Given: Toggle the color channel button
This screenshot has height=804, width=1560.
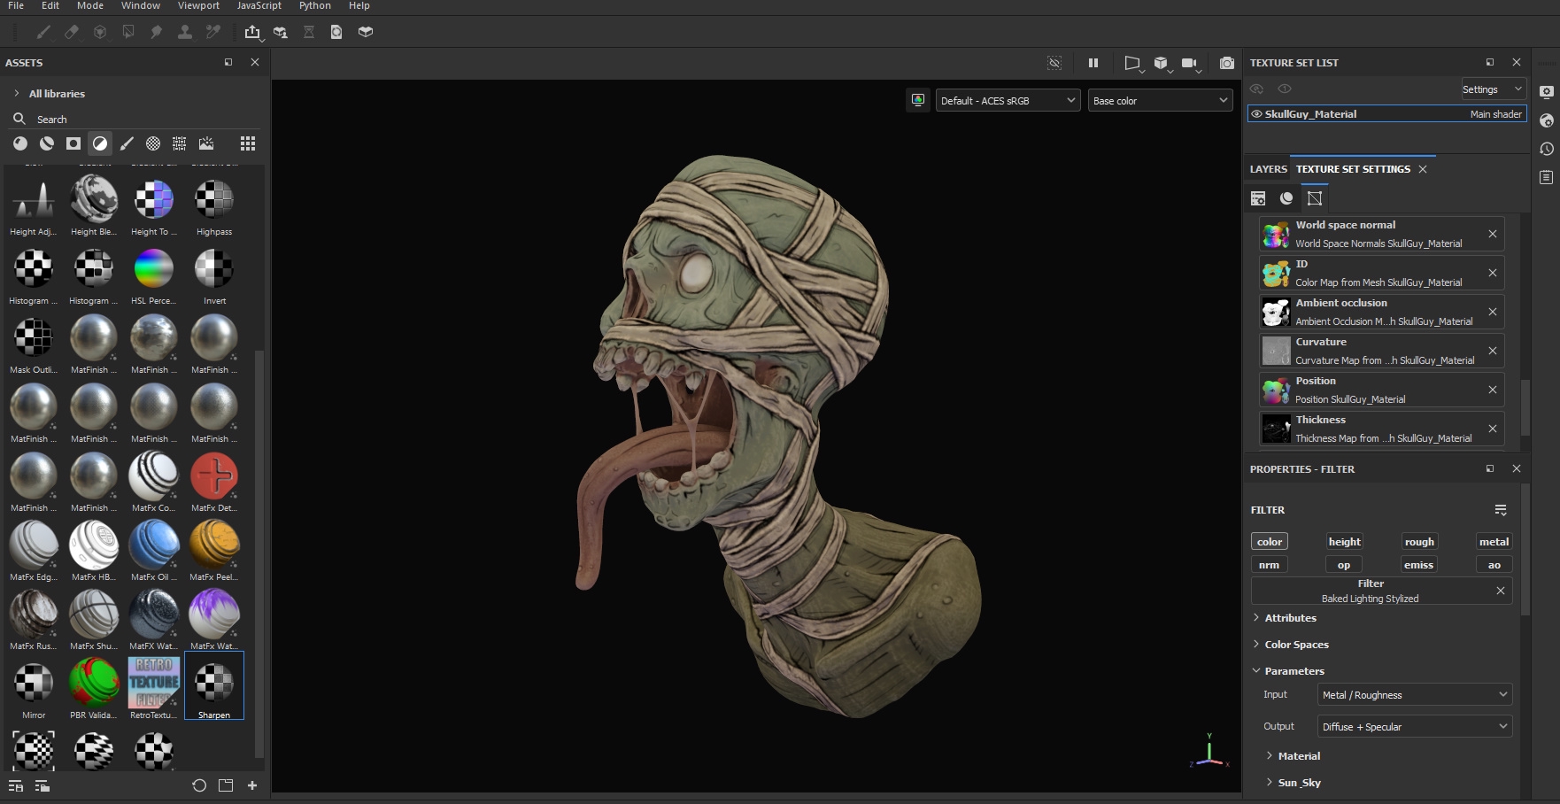Looking at the screenshot, I should (1269, 542).
